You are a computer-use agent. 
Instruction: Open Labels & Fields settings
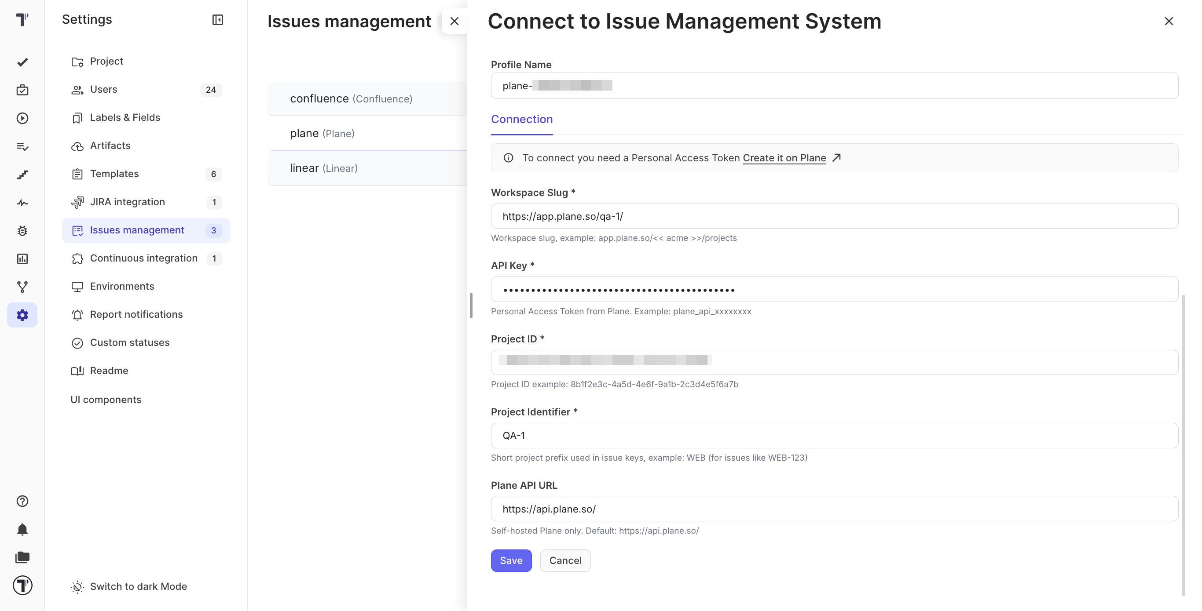[x=146, y=117]
